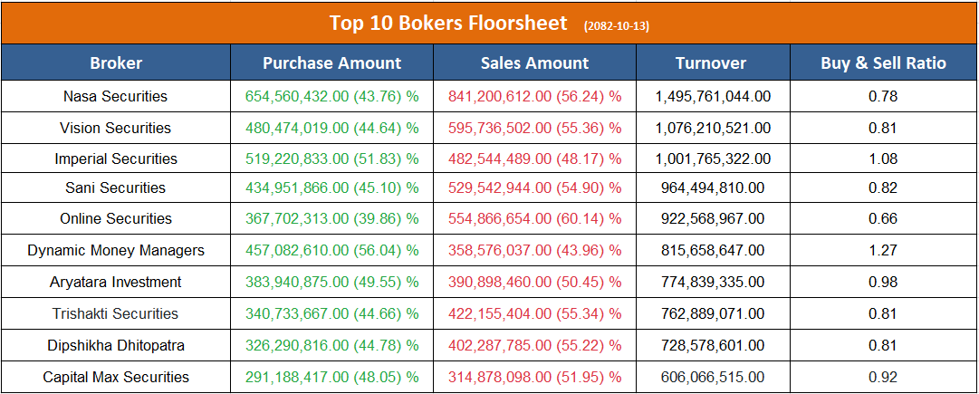Click the Imperial Securities broker name
Screen dimensions: 979x394
coord(115,159)
